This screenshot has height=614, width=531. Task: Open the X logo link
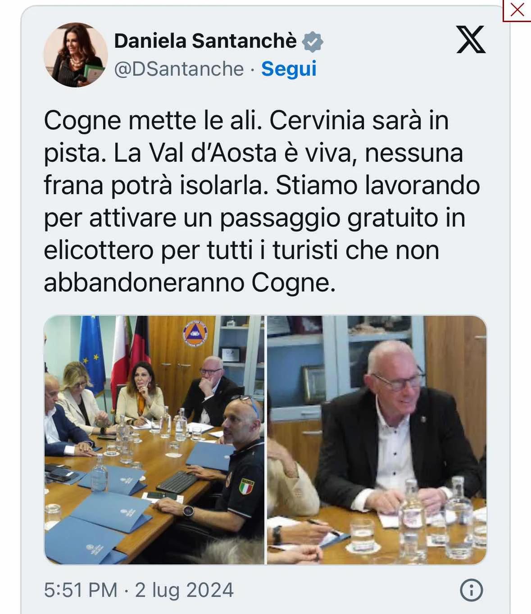click(x=471, y=40)
